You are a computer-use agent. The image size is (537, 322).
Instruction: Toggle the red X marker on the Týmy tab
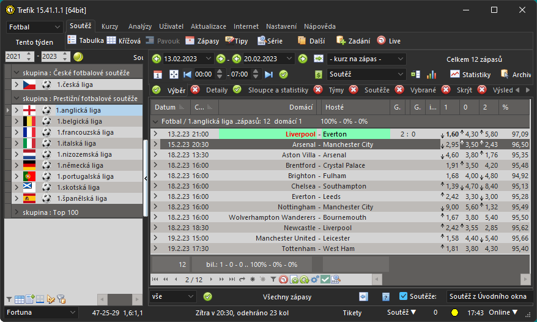pyautogui.click(x=318, y=90)
